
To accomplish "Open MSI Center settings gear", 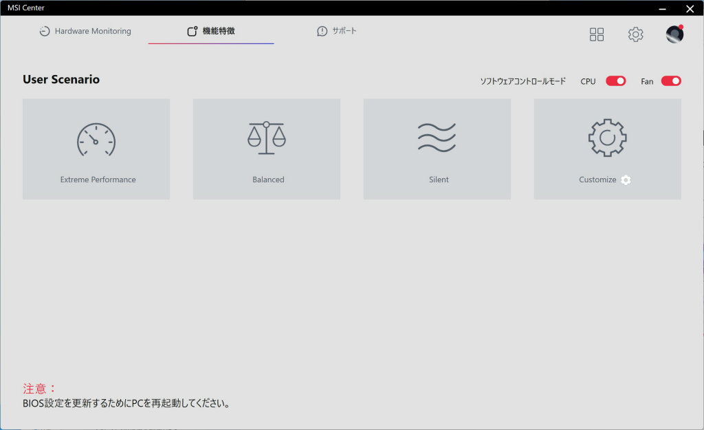I will (x=635, y=34).
